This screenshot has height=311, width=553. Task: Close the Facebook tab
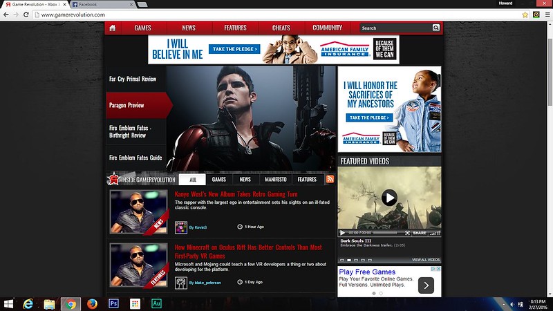(131, 5)
